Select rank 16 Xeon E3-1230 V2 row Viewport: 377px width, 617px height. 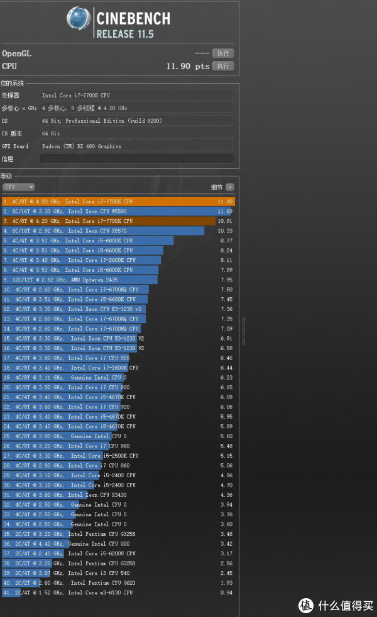point(118,348)
